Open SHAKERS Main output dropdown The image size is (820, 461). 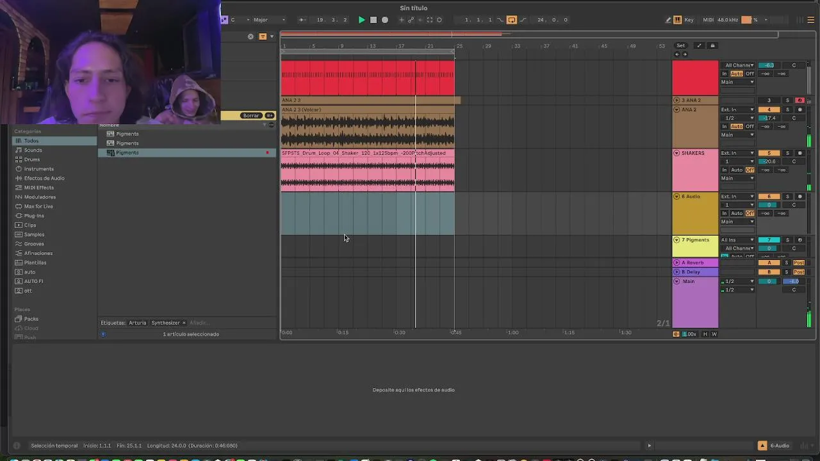[737, 178]
